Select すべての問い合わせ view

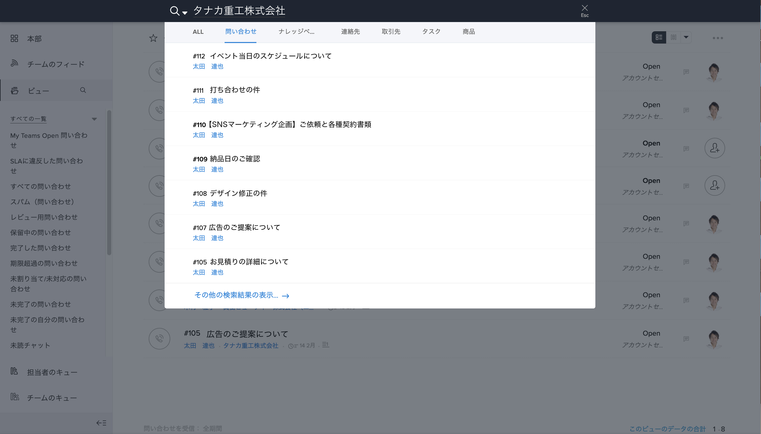click(41, 186)
